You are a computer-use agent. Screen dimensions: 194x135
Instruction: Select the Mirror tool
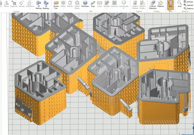(x=6, y=4)
